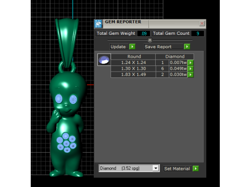This screenshot has height=187, width=250.
Task: Select the 1.24 X 1.24 size cell
Action: (133, 62)
